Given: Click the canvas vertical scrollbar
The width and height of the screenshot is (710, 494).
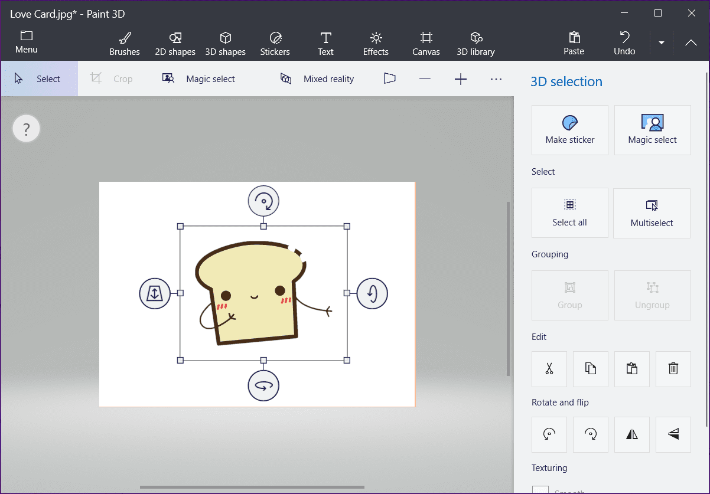Looking at the screenshot, I should pos(509,289).
